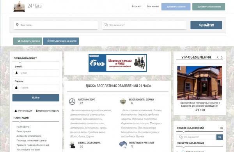The width and height of the screenshot is (234, 152).
Task: Show next VIP listing with right arrow
Action: click(222, 57)
